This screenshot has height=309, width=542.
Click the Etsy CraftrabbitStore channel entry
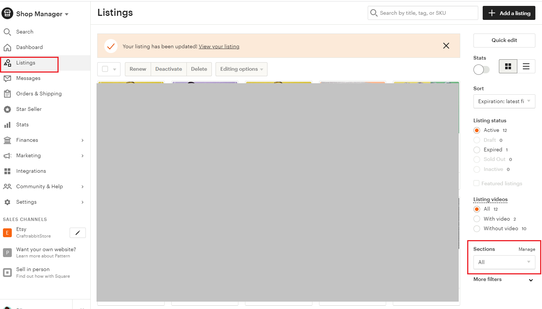coord(34,232)
